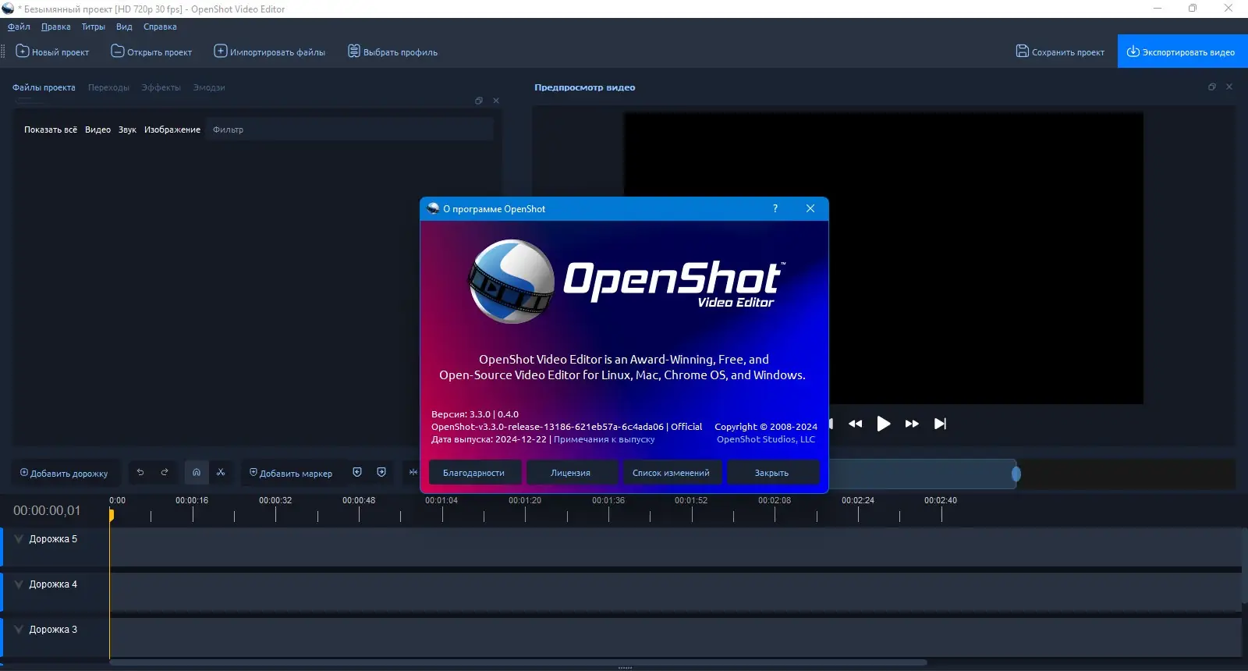Float the project files panel
Screen dimensions: 1248x671
click(479, 101)
